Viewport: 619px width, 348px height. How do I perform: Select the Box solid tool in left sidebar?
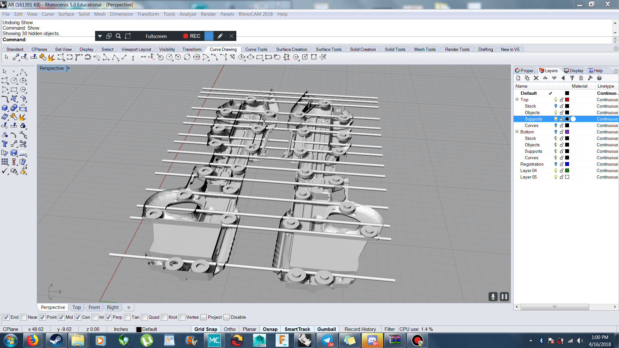click(5, 108)
